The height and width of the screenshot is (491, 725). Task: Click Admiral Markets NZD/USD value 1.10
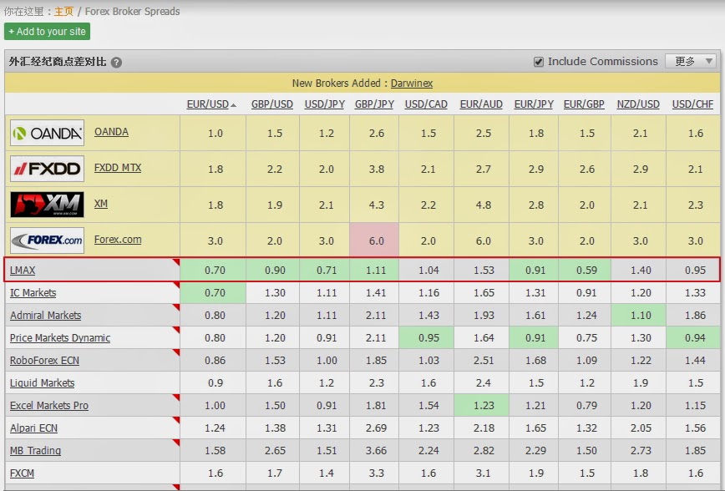tap(638, 316)
